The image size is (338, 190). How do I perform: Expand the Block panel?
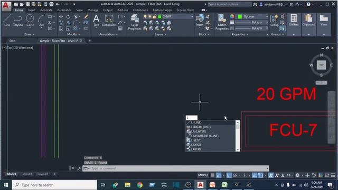pos(204,34)
